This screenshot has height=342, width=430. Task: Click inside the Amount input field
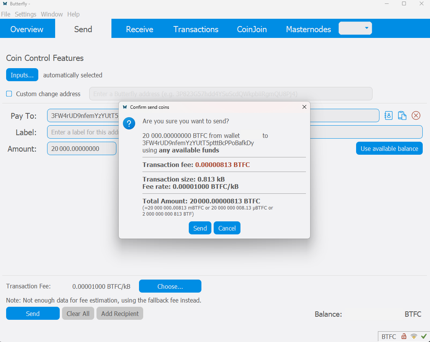click(81, 149)
